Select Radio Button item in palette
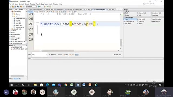The height and width of the screenshot is (97, 173). coord(155,21)
